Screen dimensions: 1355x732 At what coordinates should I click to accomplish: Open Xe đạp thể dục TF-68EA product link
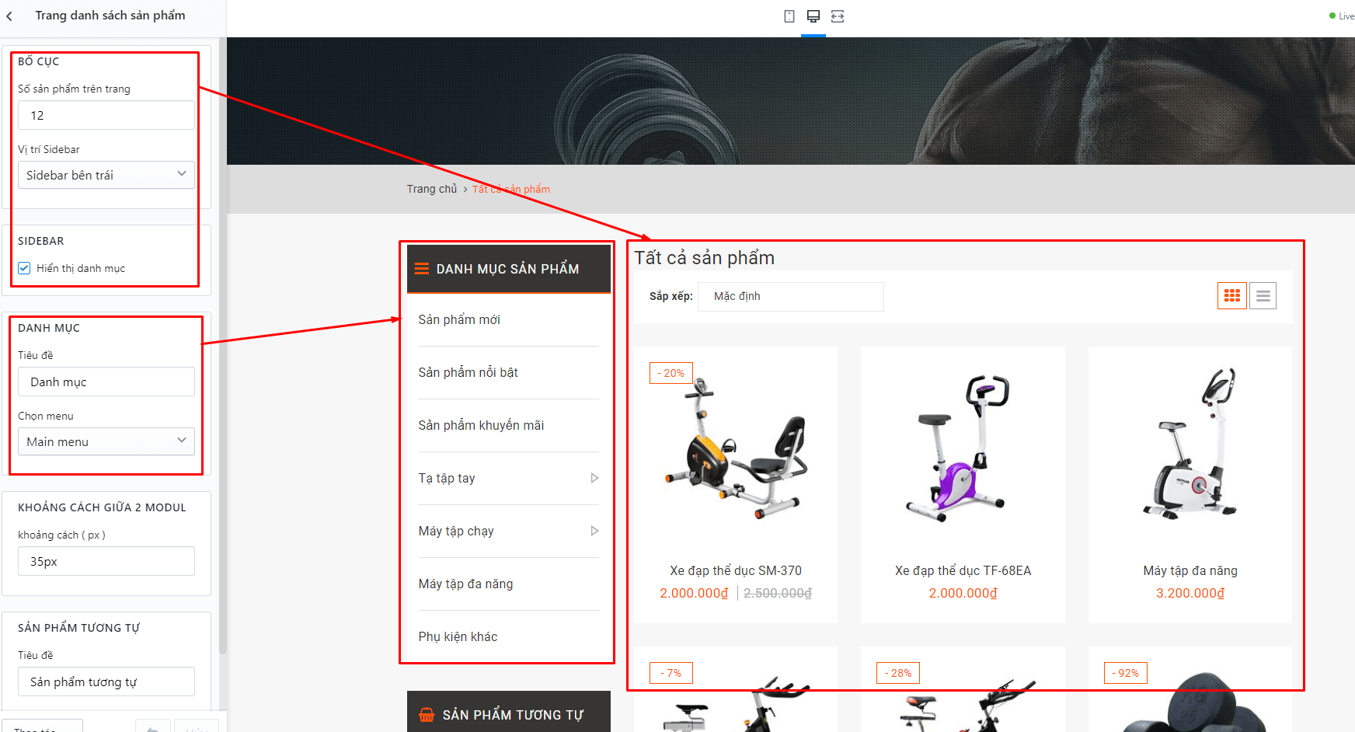click(x=963, y=570)
